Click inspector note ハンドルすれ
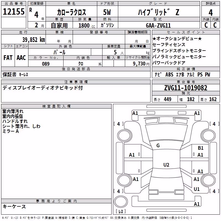221x221 pixels. (15, 121)
